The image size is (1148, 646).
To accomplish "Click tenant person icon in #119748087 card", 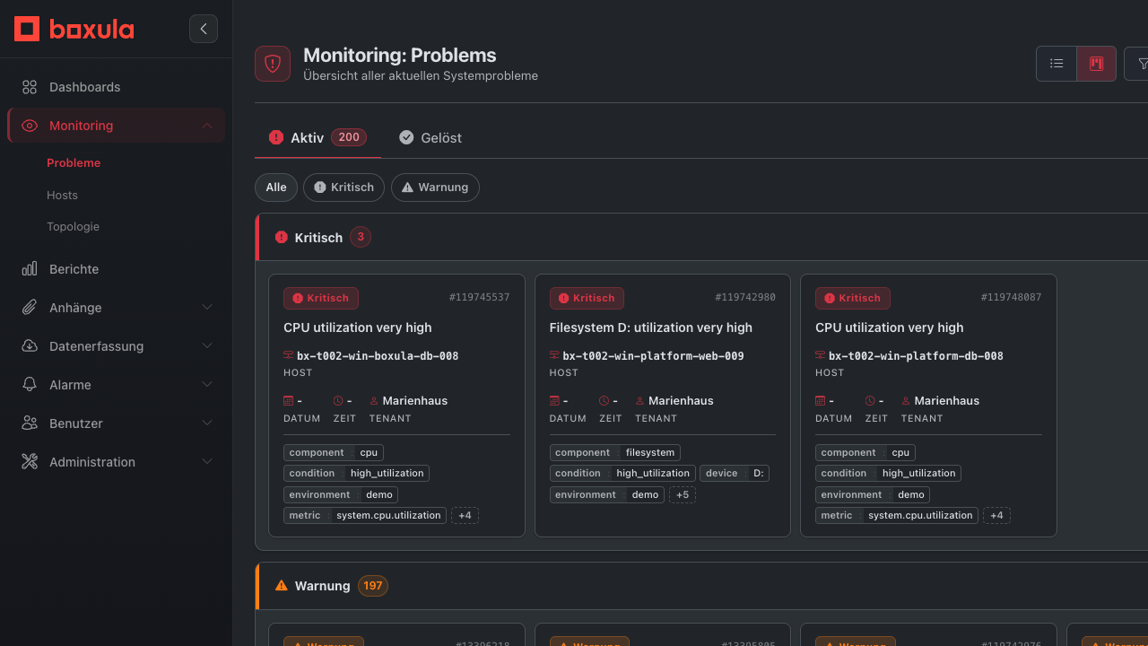I will point(907,401).
